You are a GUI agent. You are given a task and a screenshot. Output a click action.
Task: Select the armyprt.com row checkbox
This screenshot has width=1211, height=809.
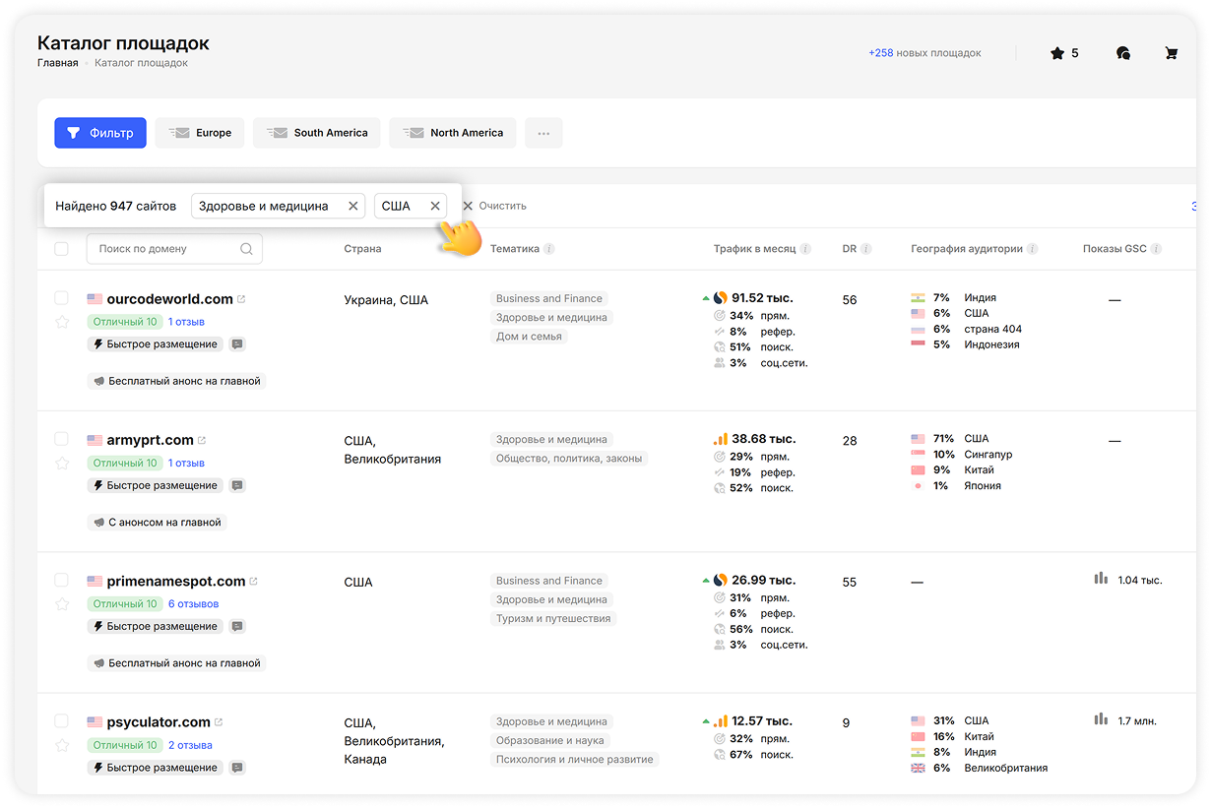61,439
